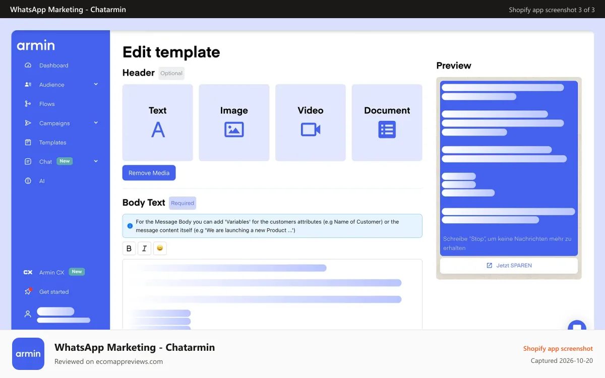Click the Armin CX logo icon
This screenshot has width=605, height=378.
point(28,272)
